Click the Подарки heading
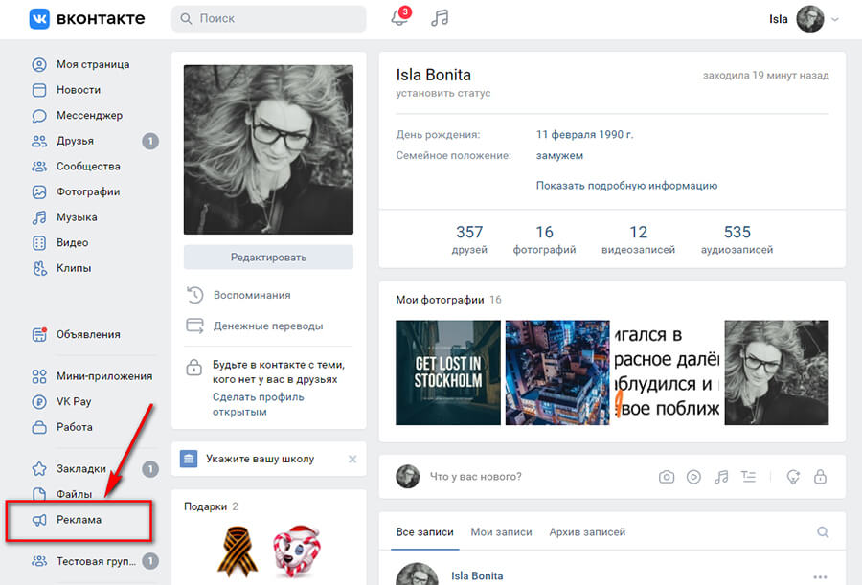This screenshot has width=862, height=585. click(x=205, y=506)
